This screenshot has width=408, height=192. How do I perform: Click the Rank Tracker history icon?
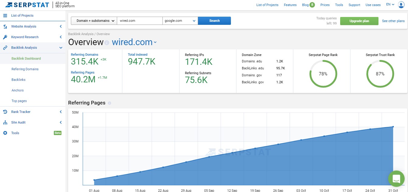(x=5, y=112)
